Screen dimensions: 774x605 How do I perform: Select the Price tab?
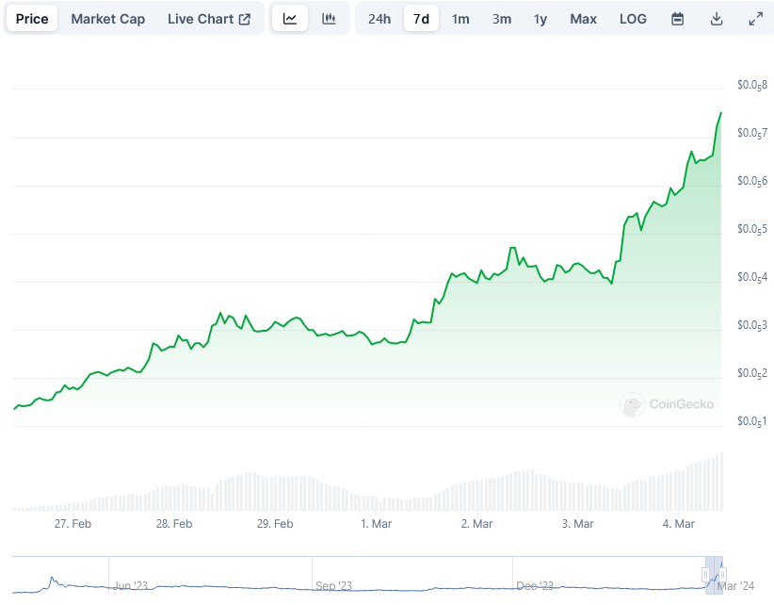point(32,19)
